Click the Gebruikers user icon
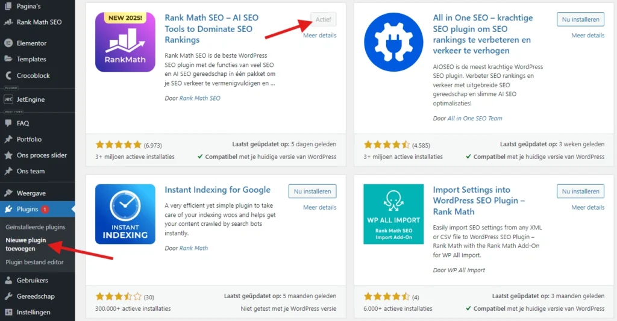The image size is (617, 321). click(x=8, y=281)
